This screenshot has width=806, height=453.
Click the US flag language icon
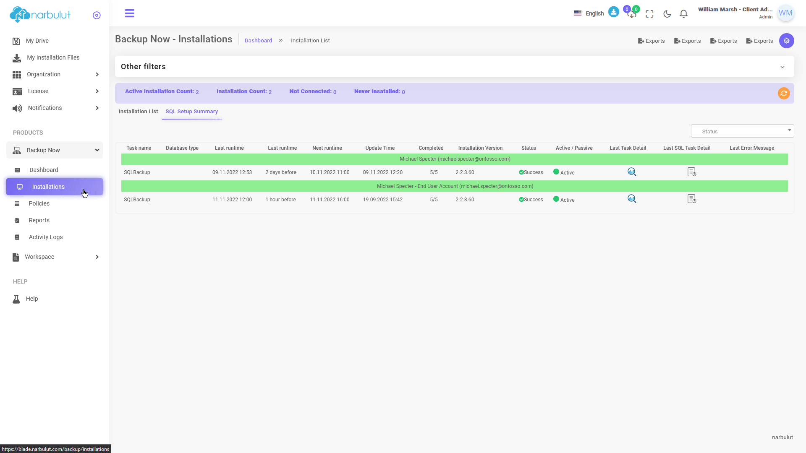578,13
